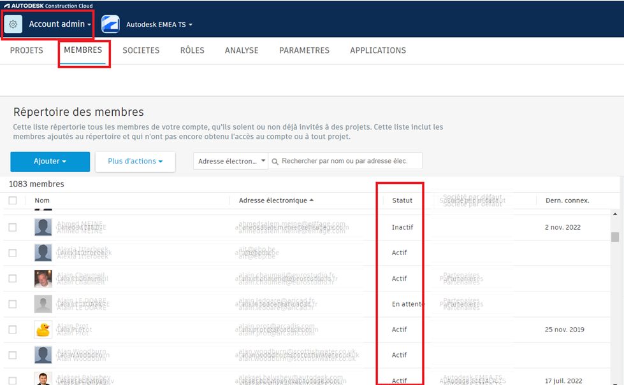Select checkbox of Alan Woodburn row

click(13, 355)
